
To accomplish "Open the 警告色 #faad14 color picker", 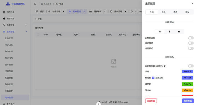I will (x=188, y=90).
